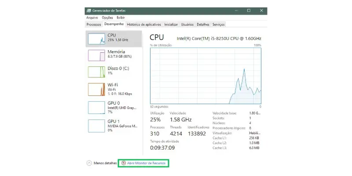Collapse view with Menos detalhes arrow
The image size is (352, 176).
click(89, 163)
